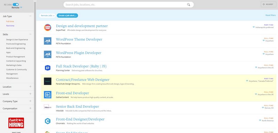
Task: Select Management skill filter
Action: [x=12, y=74]
